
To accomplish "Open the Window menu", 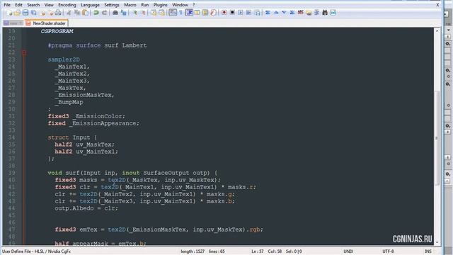I will (x=180, y=5).
